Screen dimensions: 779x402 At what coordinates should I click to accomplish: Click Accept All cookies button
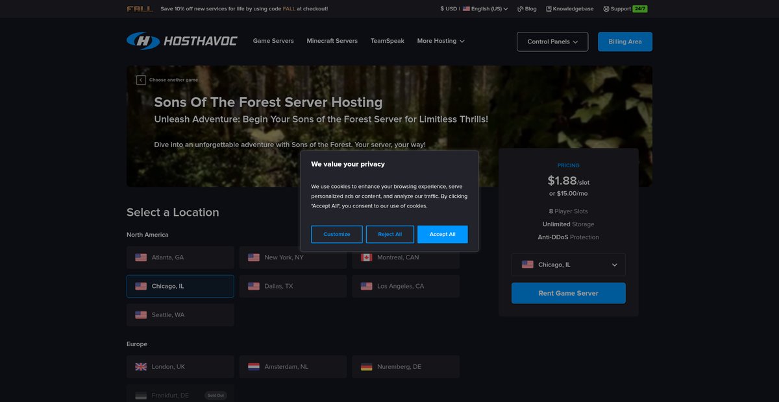443,234
